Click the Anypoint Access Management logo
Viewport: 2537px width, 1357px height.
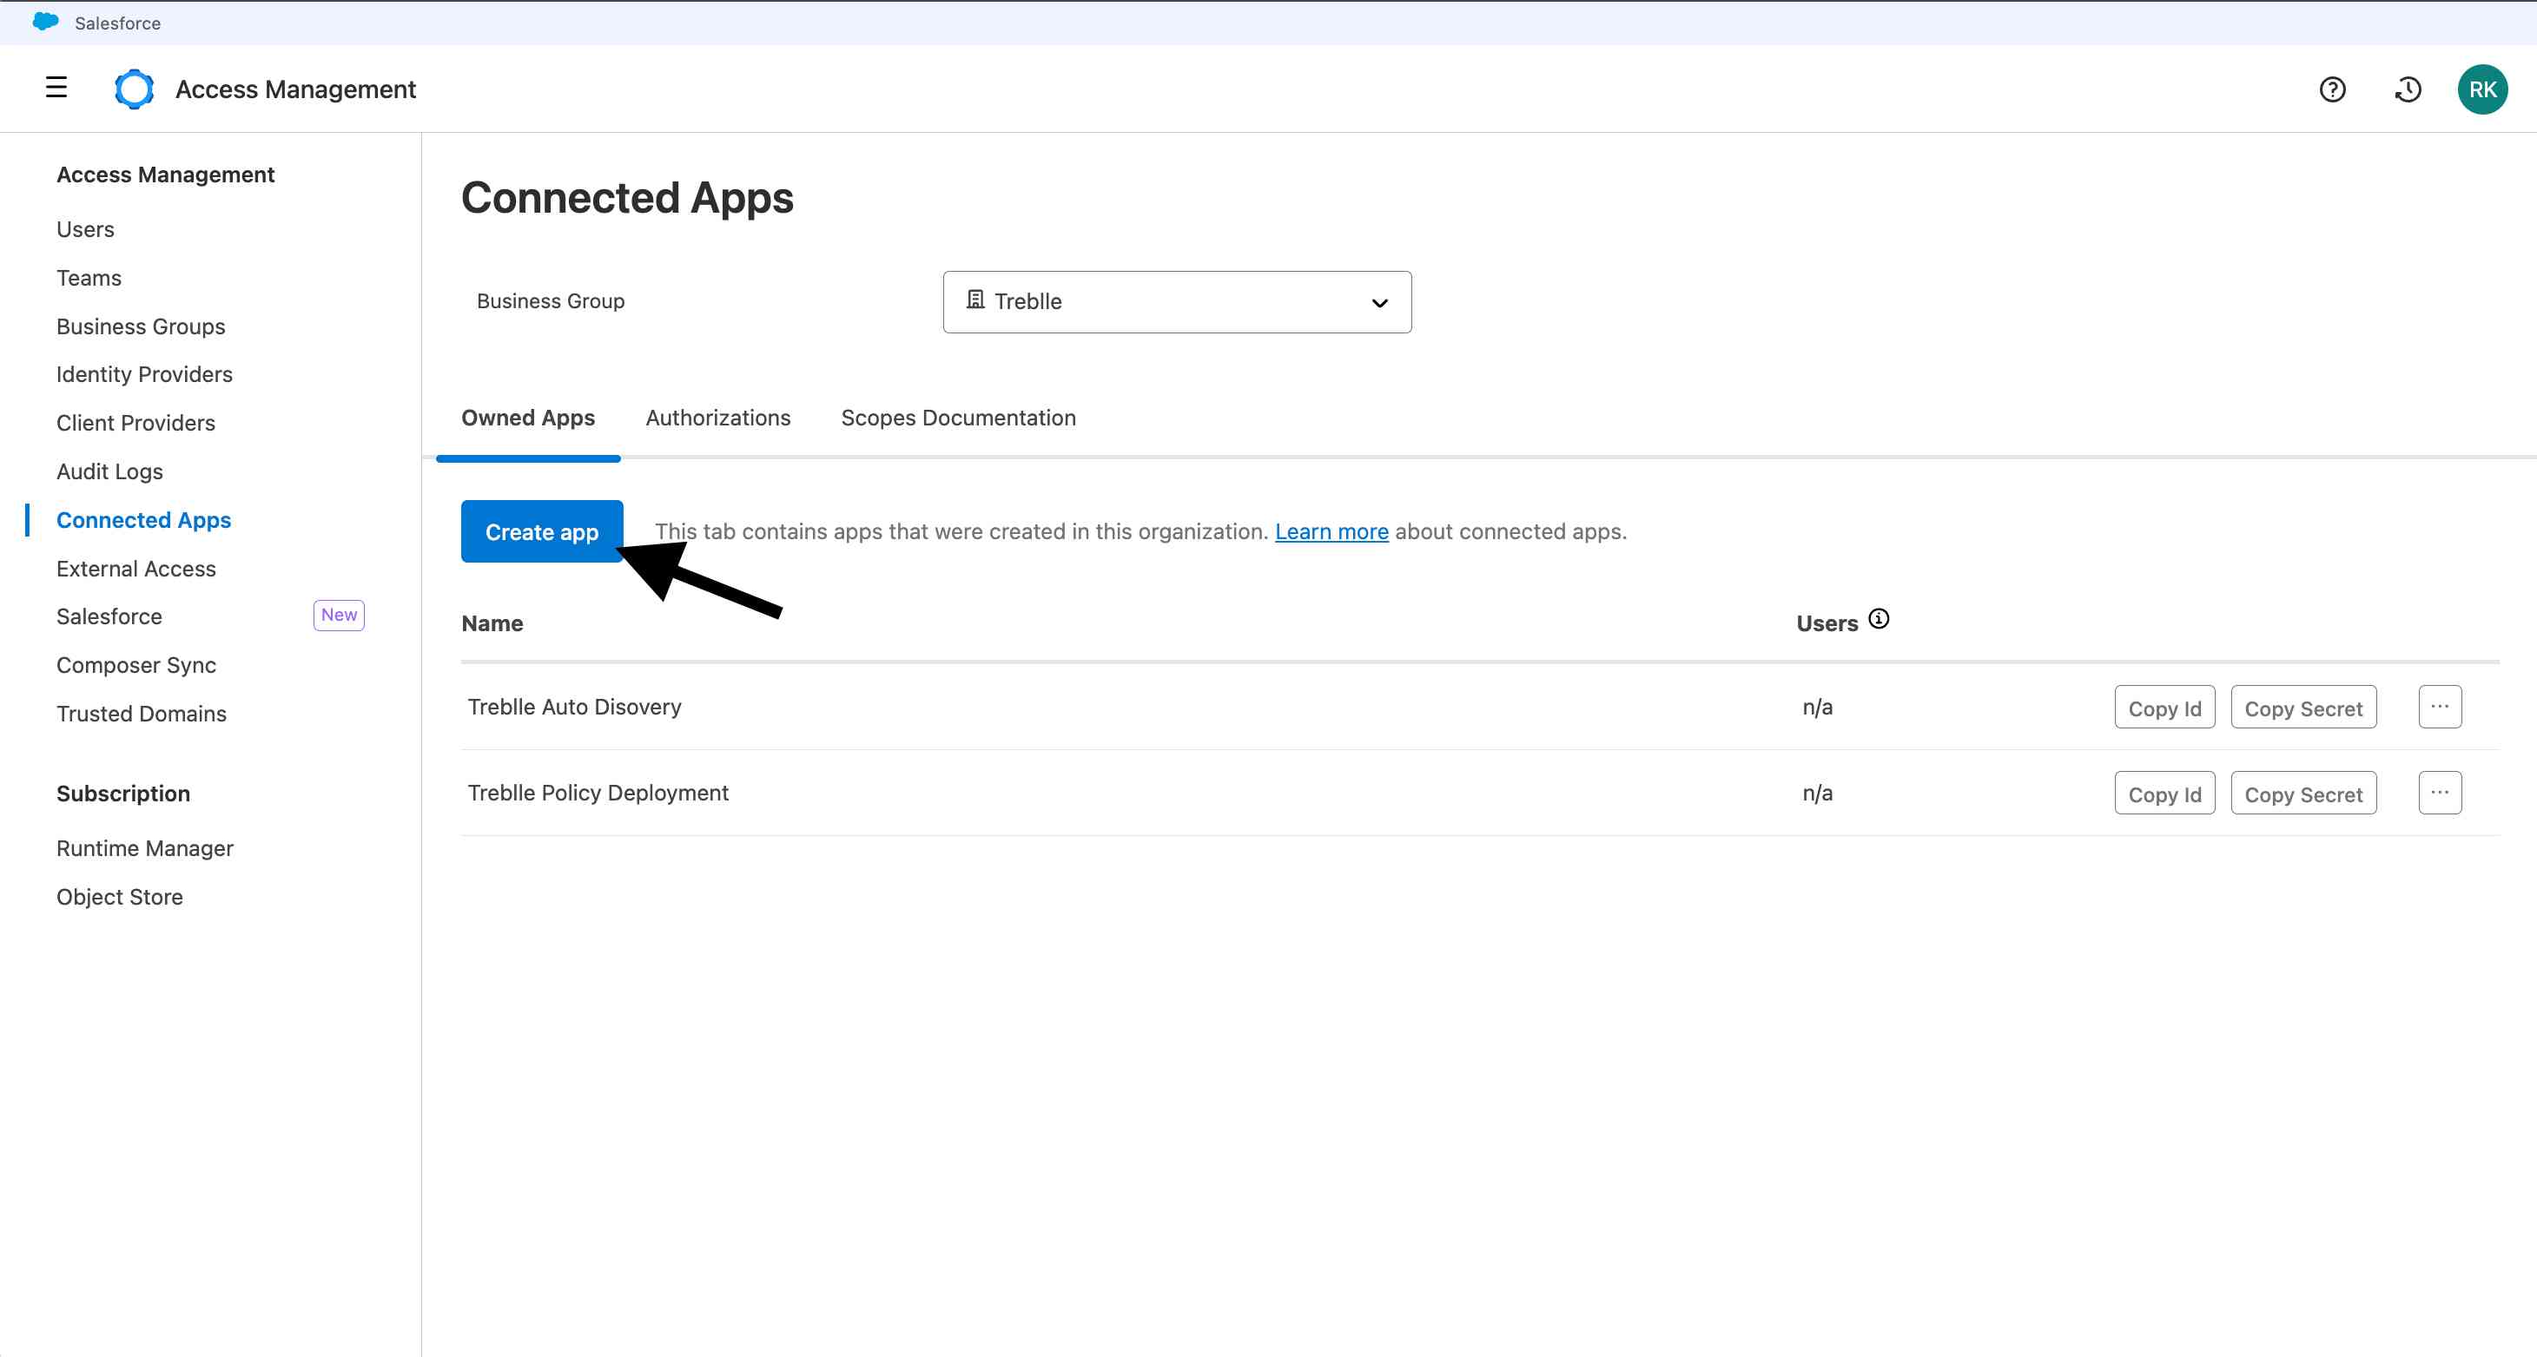click(134, 89)
